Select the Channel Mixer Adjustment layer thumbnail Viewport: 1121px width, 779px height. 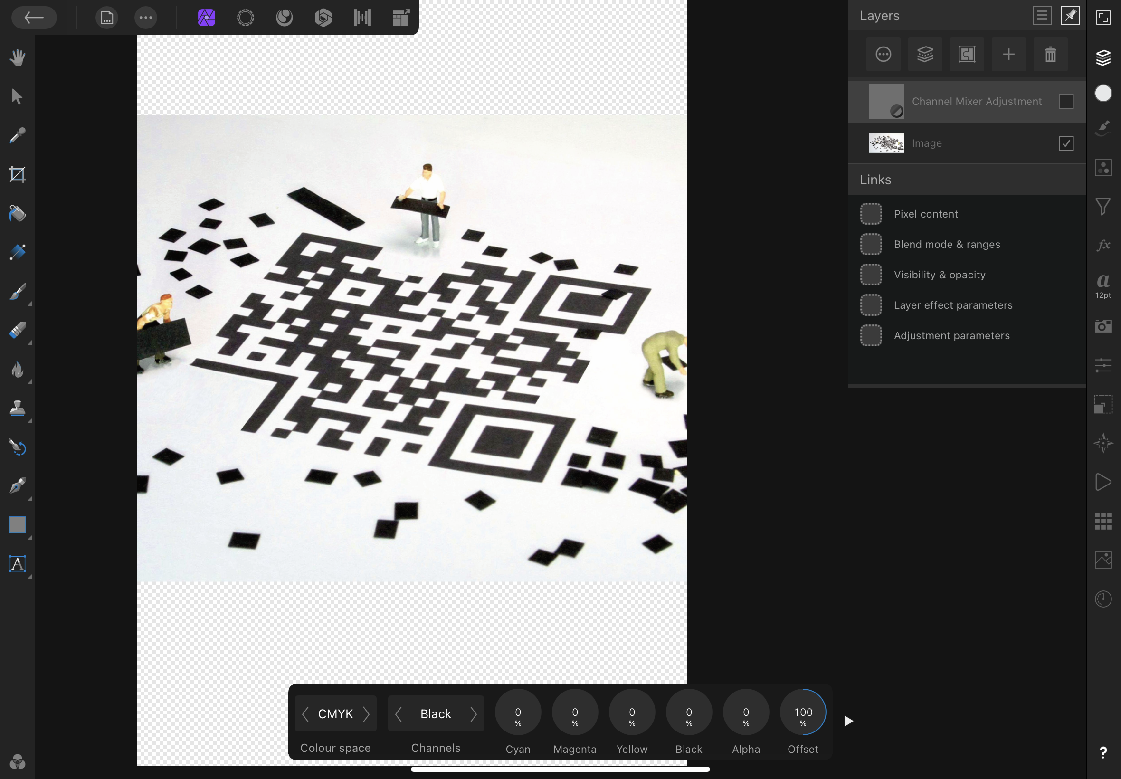(x=887, y=101)
